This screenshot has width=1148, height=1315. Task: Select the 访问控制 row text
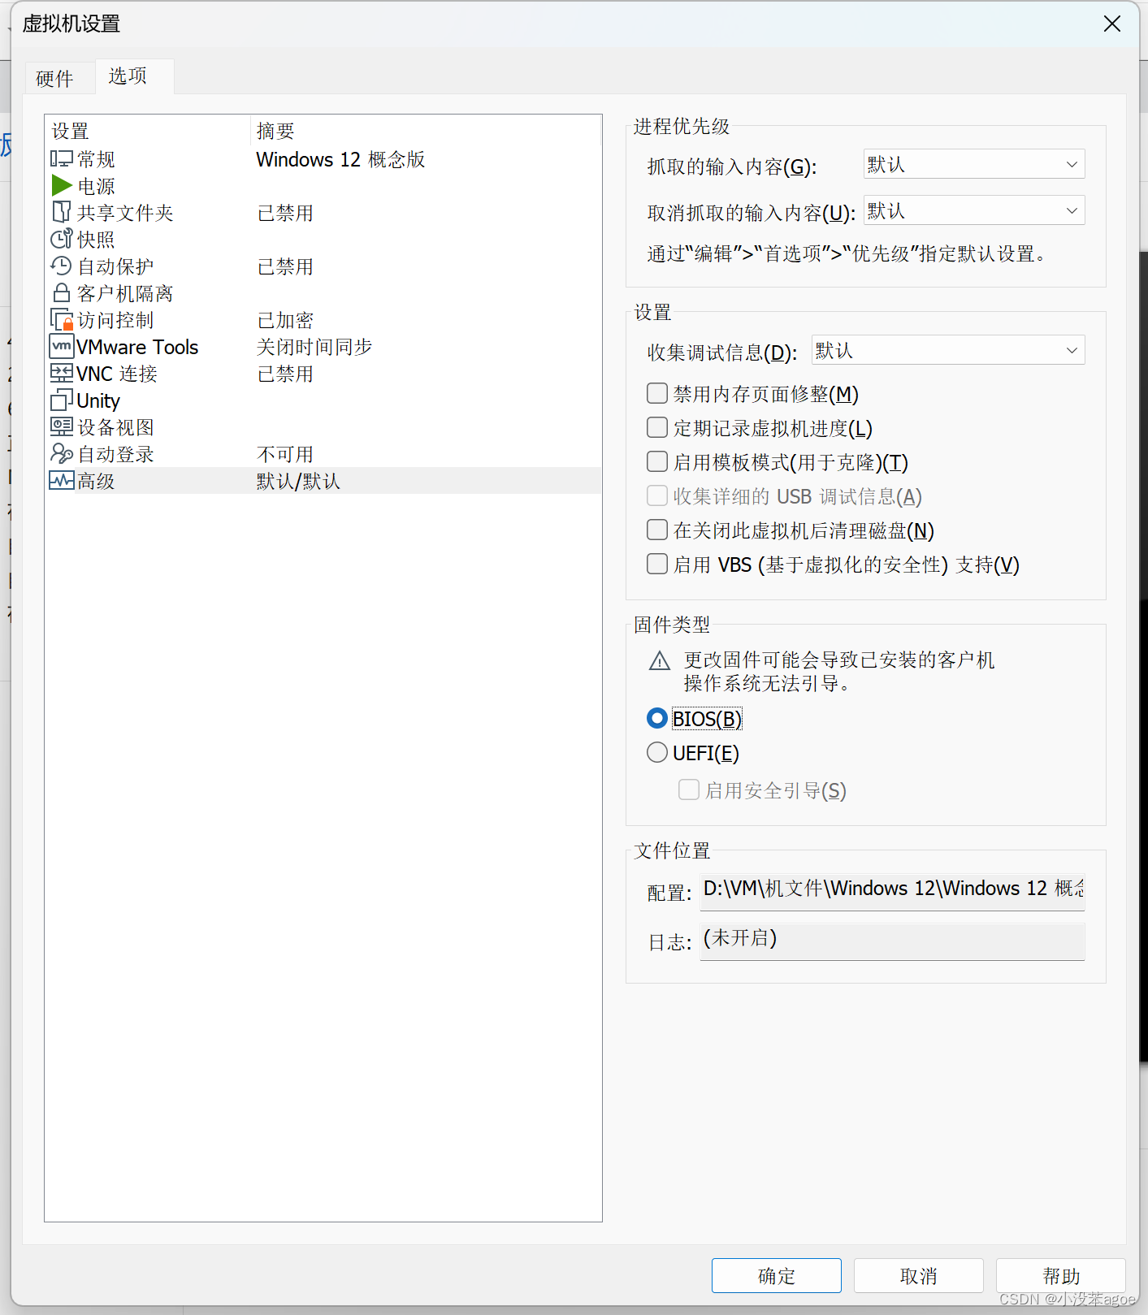tap(115, 320)
